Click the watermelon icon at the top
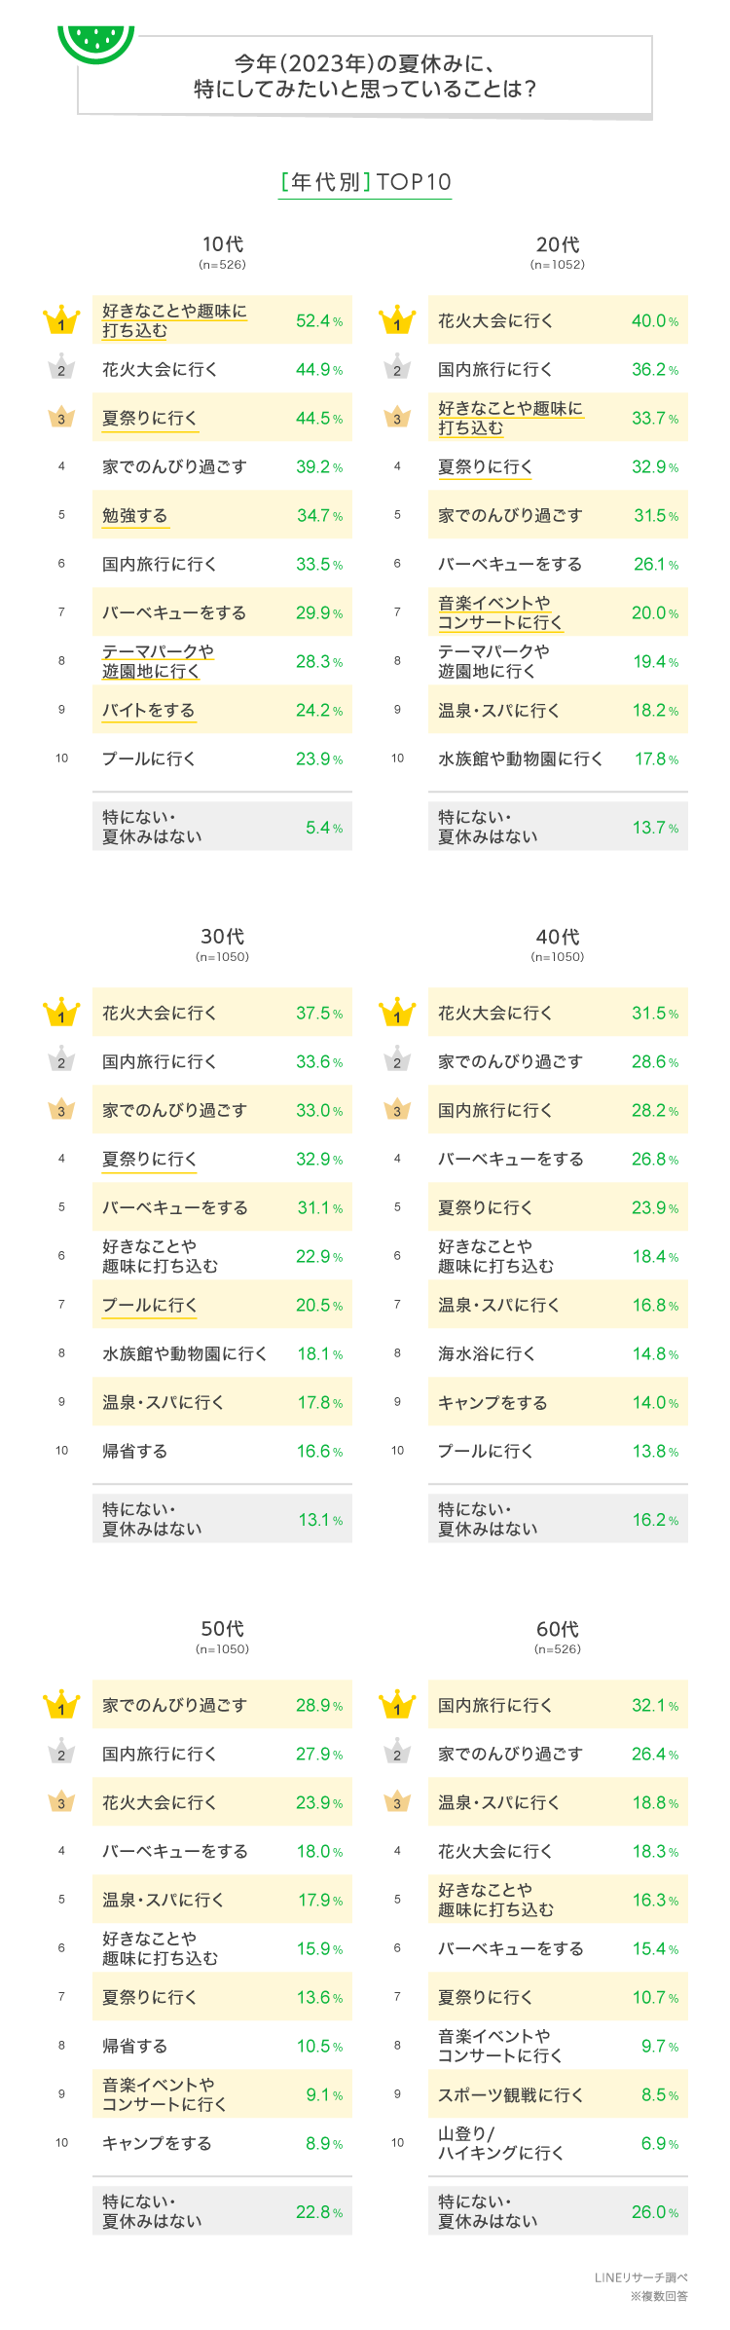Screen dimensions: 730x2330 pyautogui.click(x=95, y=43)
